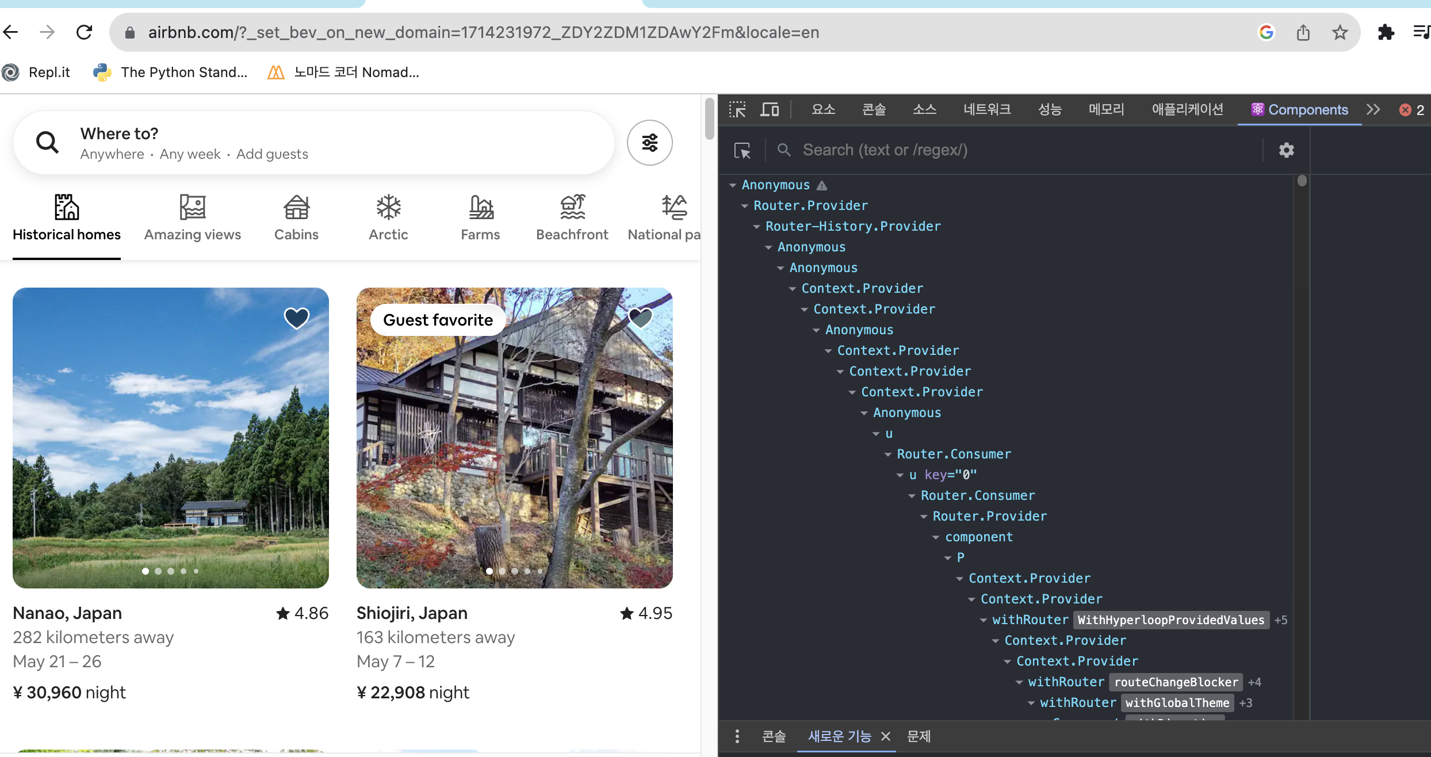Collapse the Router-History.Provider tree node
Screen dimensions: 1431x757
pyautogui.click(x=756, y=227)
